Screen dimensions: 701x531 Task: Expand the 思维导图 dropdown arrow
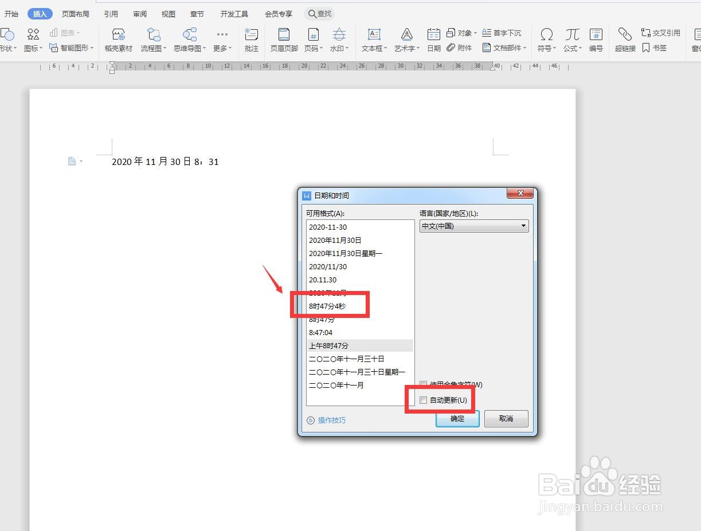coord(203,49)
